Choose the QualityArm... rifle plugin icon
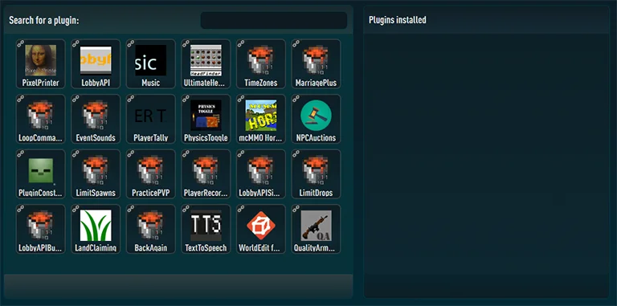The image size is (617, 306). tap(316, 226)
